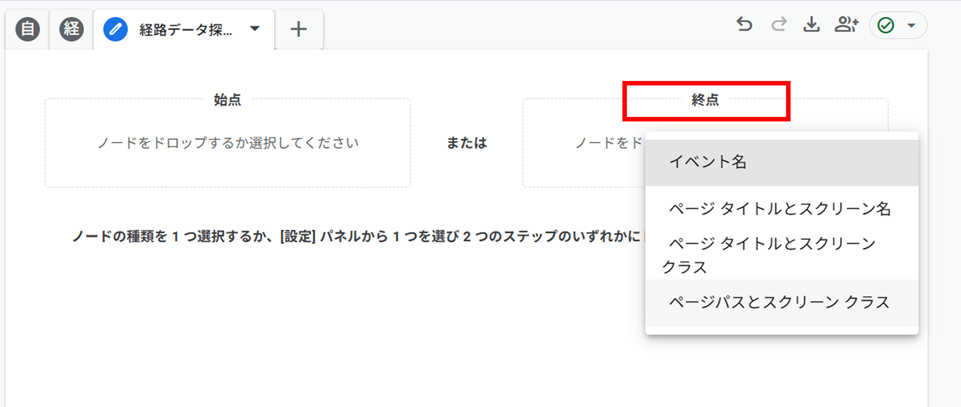The height and width of the screenshot is (407, 961).
Task: Select ページ タイトルとスクリーン クラス option
Action: coord(782,255)
